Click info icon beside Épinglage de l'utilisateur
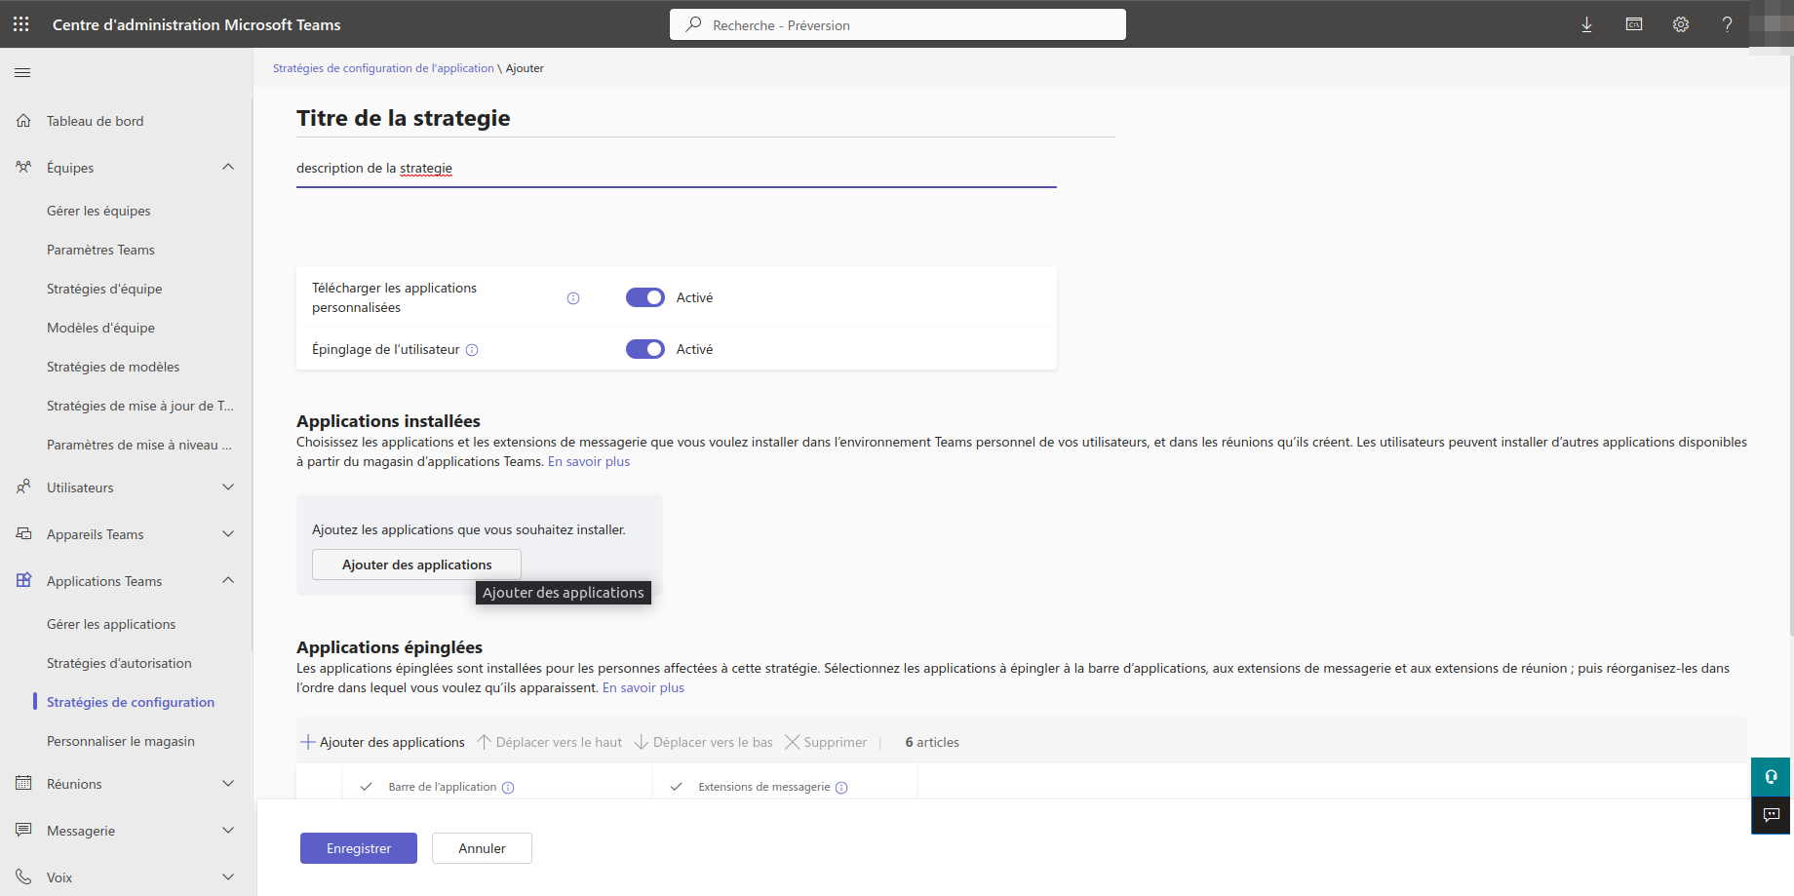Viewport: 1794px width, 896px height. click(x=472, y=350)
